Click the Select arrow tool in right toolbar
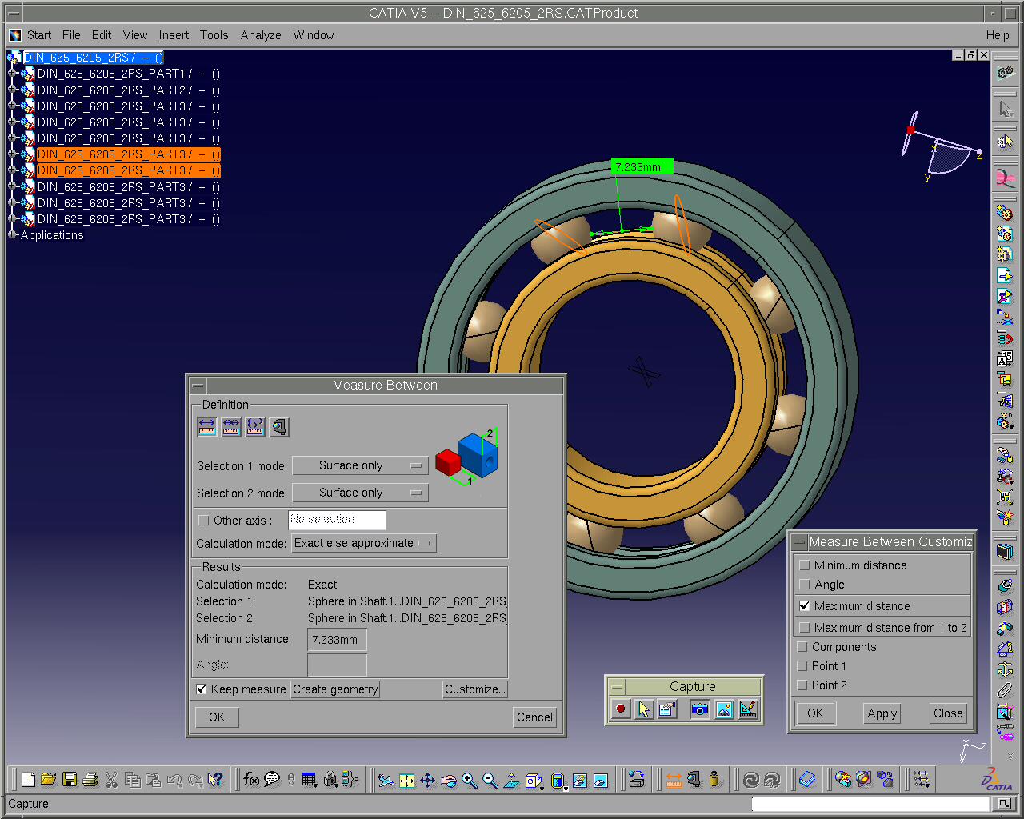The height and width of the screenshot is (819, 1024). pyautogui.click(x=1006, y=109)
